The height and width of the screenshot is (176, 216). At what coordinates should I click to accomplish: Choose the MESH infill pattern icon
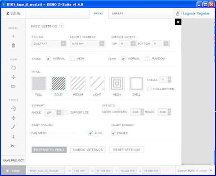[117, 83]
